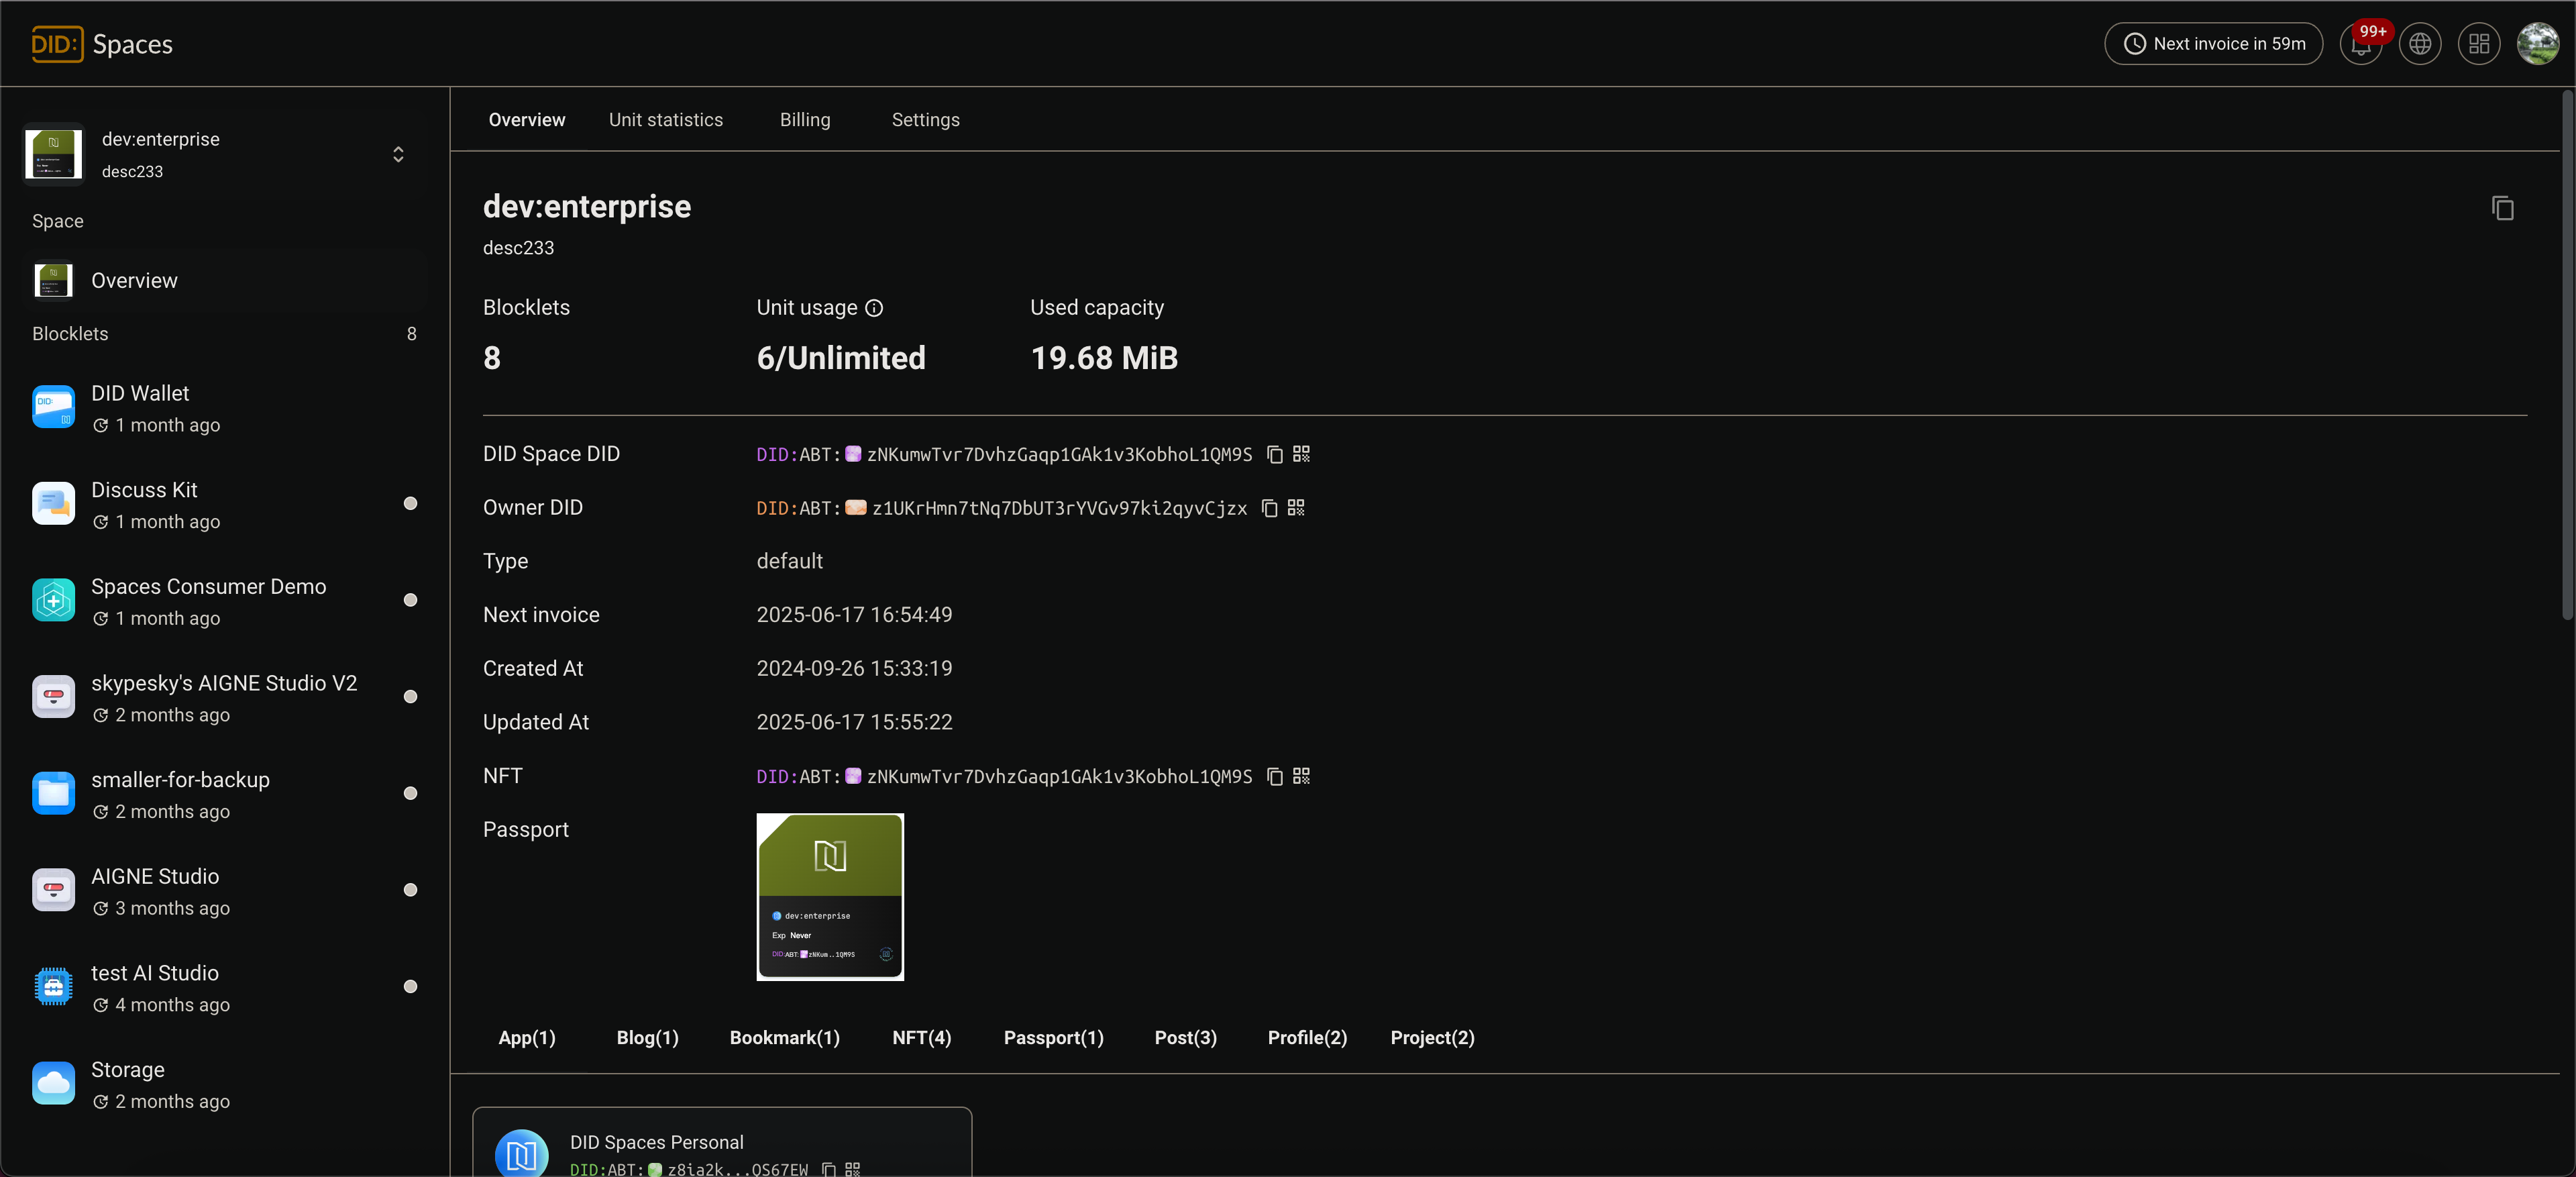The width and height of the screenshot is (2576, 1177).
Task: Click the status dot beside test AI Studio
Action: pyautogui.click(x=410, y=987)
